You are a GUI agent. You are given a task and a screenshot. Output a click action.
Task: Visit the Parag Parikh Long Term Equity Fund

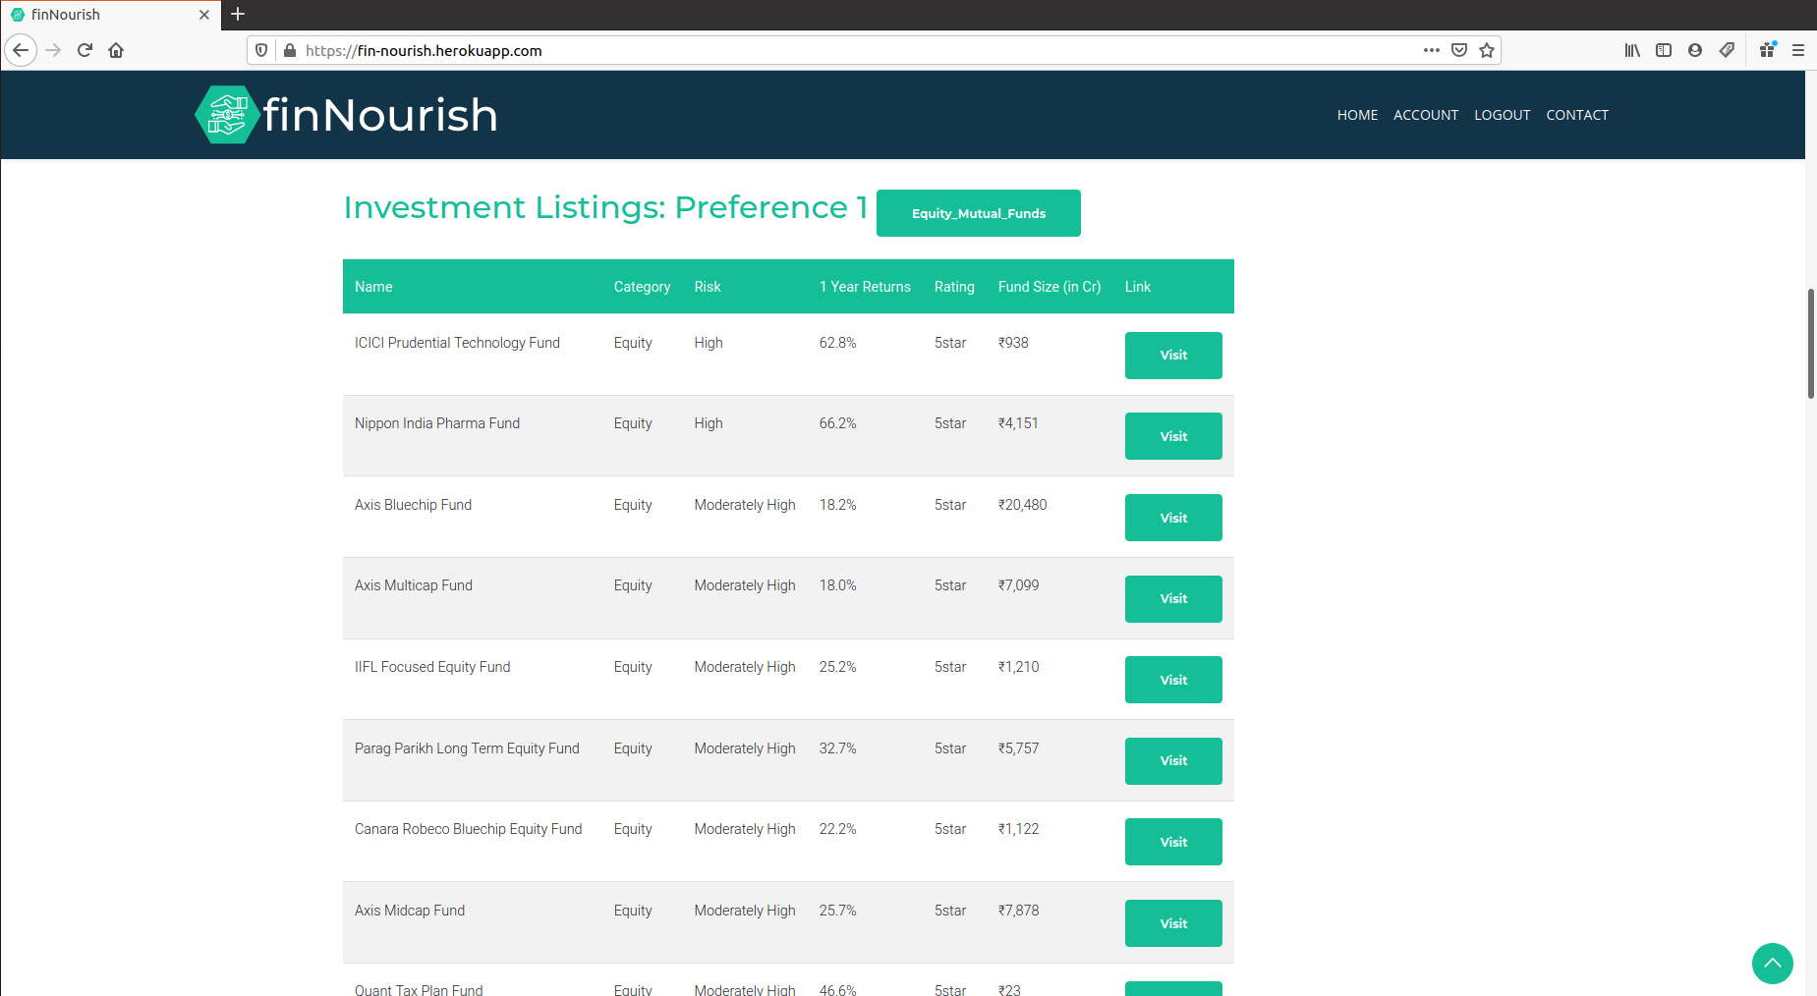pos(1173,761)
